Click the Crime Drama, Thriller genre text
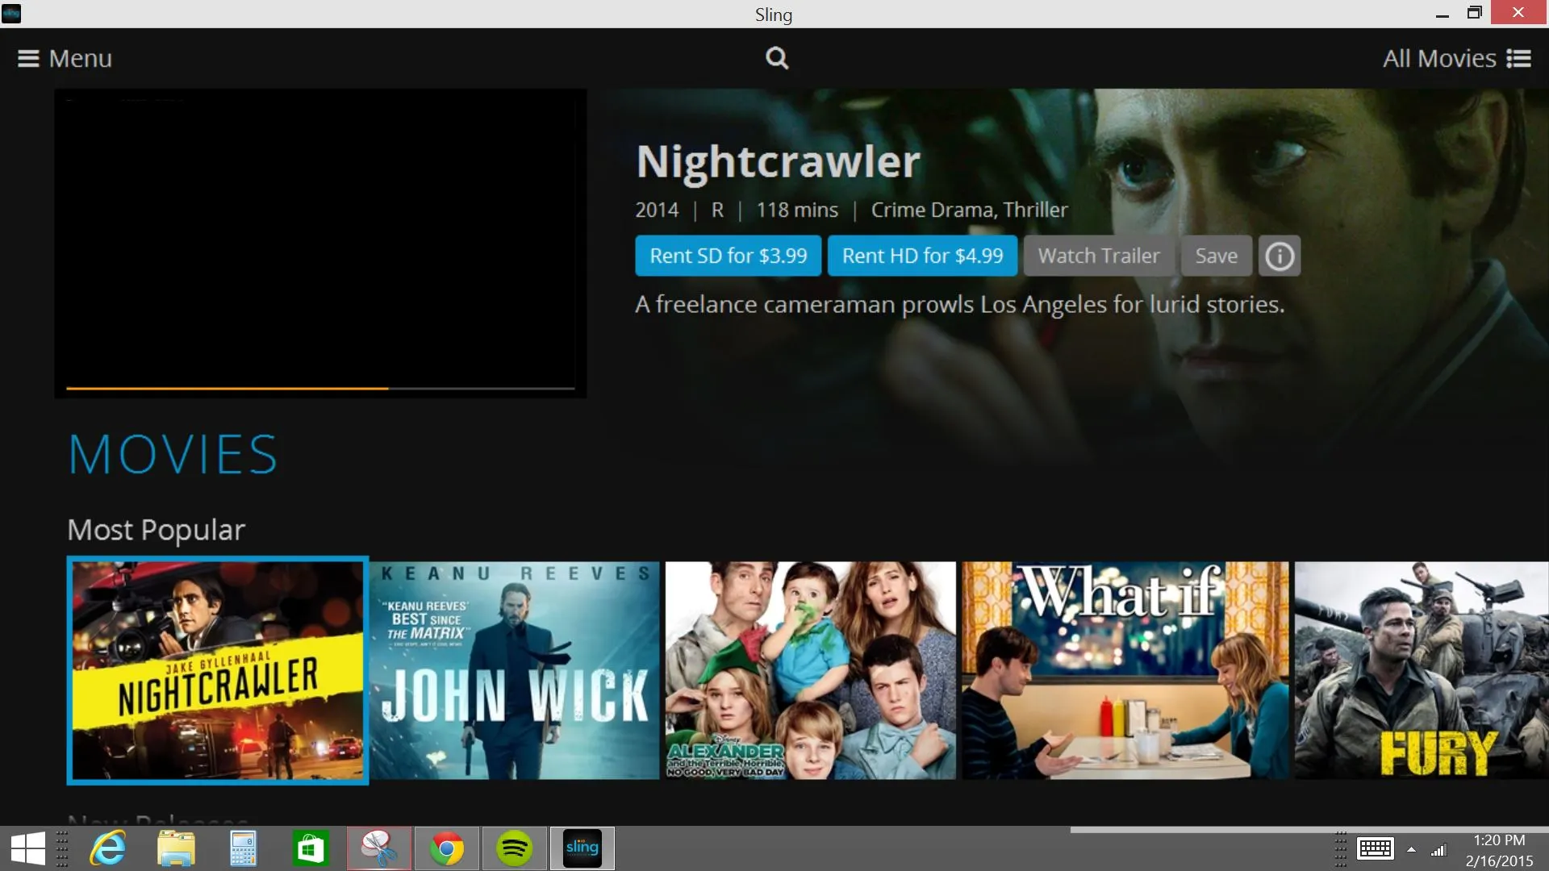 970,210
